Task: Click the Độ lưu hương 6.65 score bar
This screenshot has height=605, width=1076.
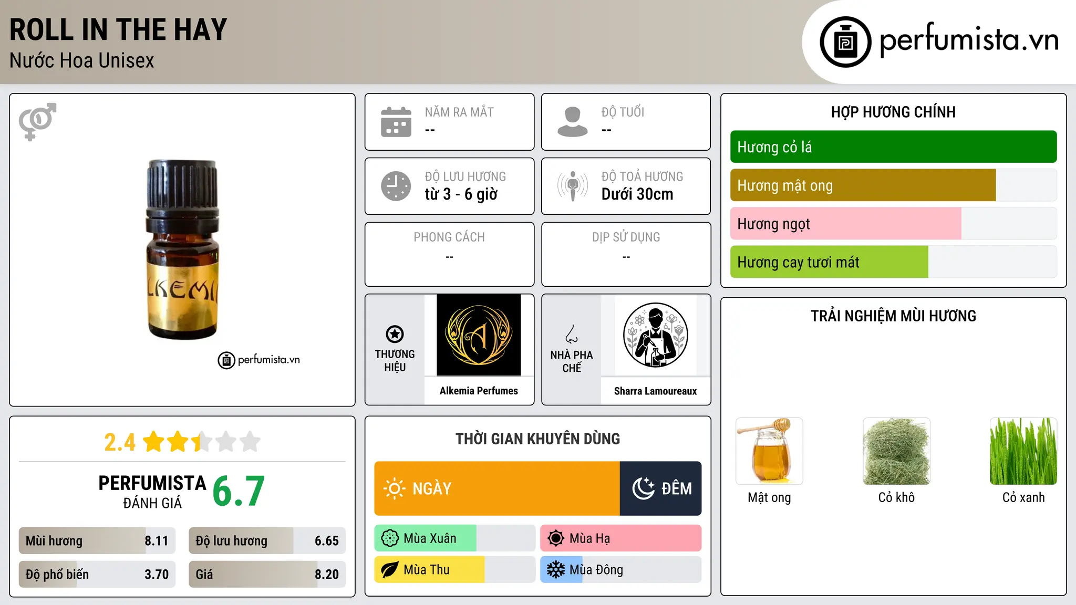Action: click(267, 541)
